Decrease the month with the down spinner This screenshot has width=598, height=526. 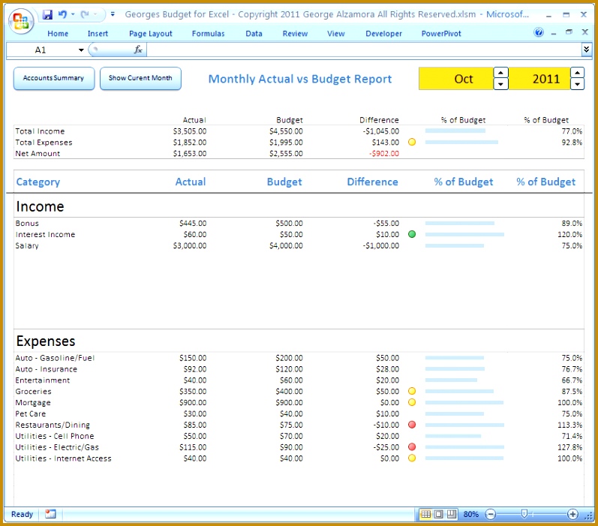point(500,84)
